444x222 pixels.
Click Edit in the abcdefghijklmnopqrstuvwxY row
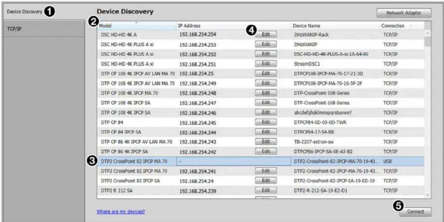tap(266, 113)
